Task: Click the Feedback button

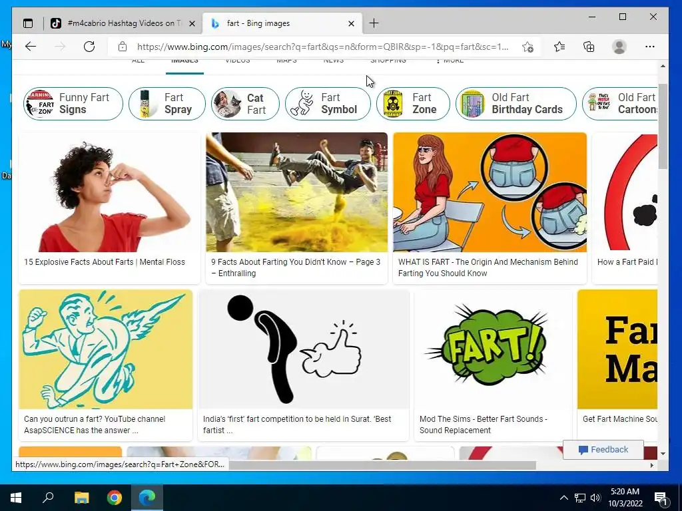Action: [x=603, y=450]
